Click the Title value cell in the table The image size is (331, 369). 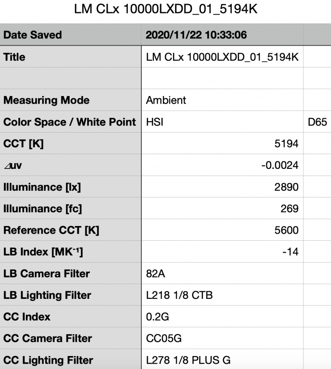(222, 57)
